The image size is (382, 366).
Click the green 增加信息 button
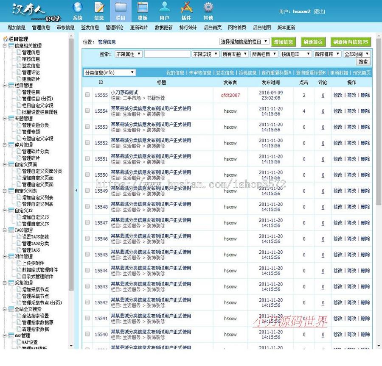pyautogui.click(x=284, y=42)
